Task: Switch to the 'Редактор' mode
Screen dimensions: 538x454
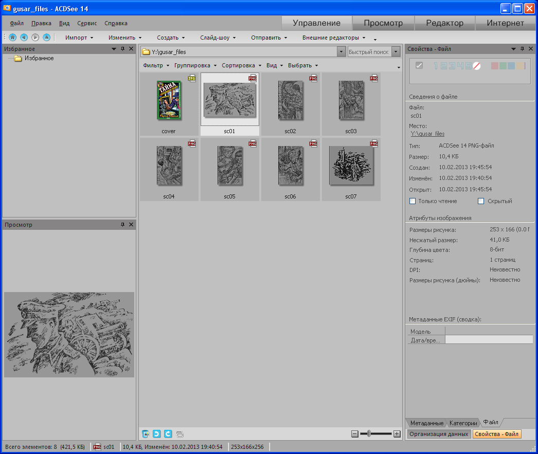Action: tap(444, 23)
